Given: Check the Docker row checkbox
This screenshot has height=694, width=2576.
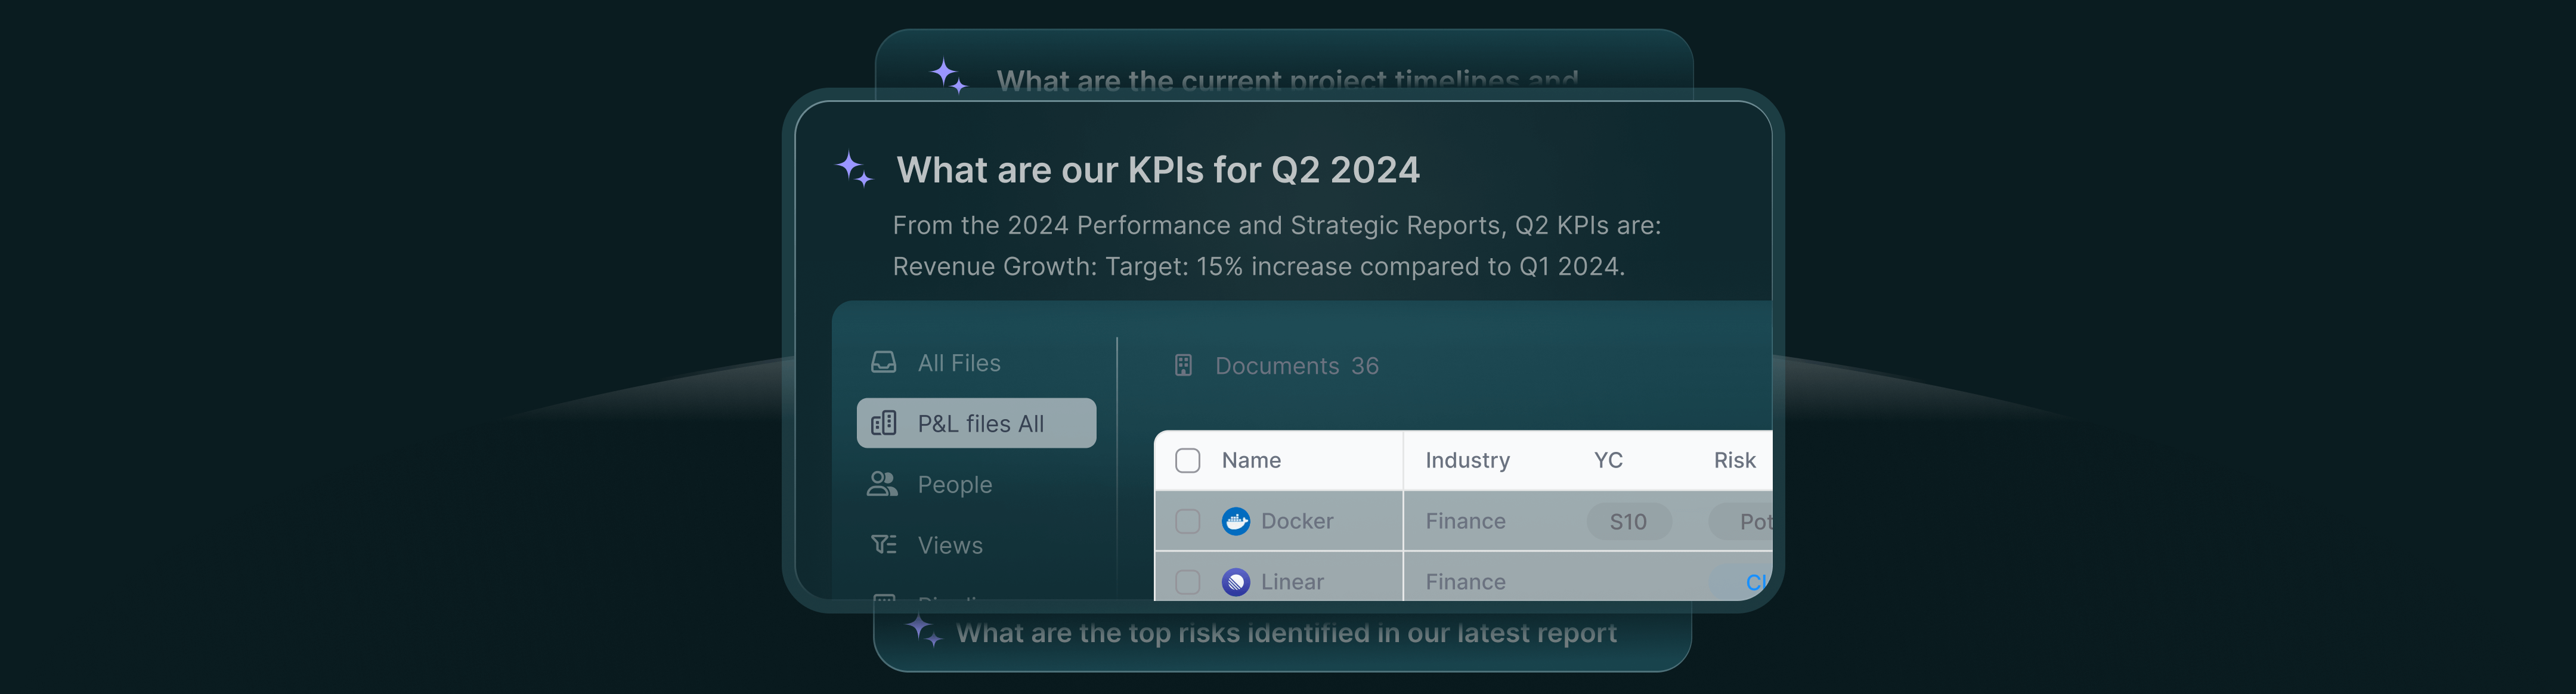Looking at the screenshot, I should point(1187,521).
